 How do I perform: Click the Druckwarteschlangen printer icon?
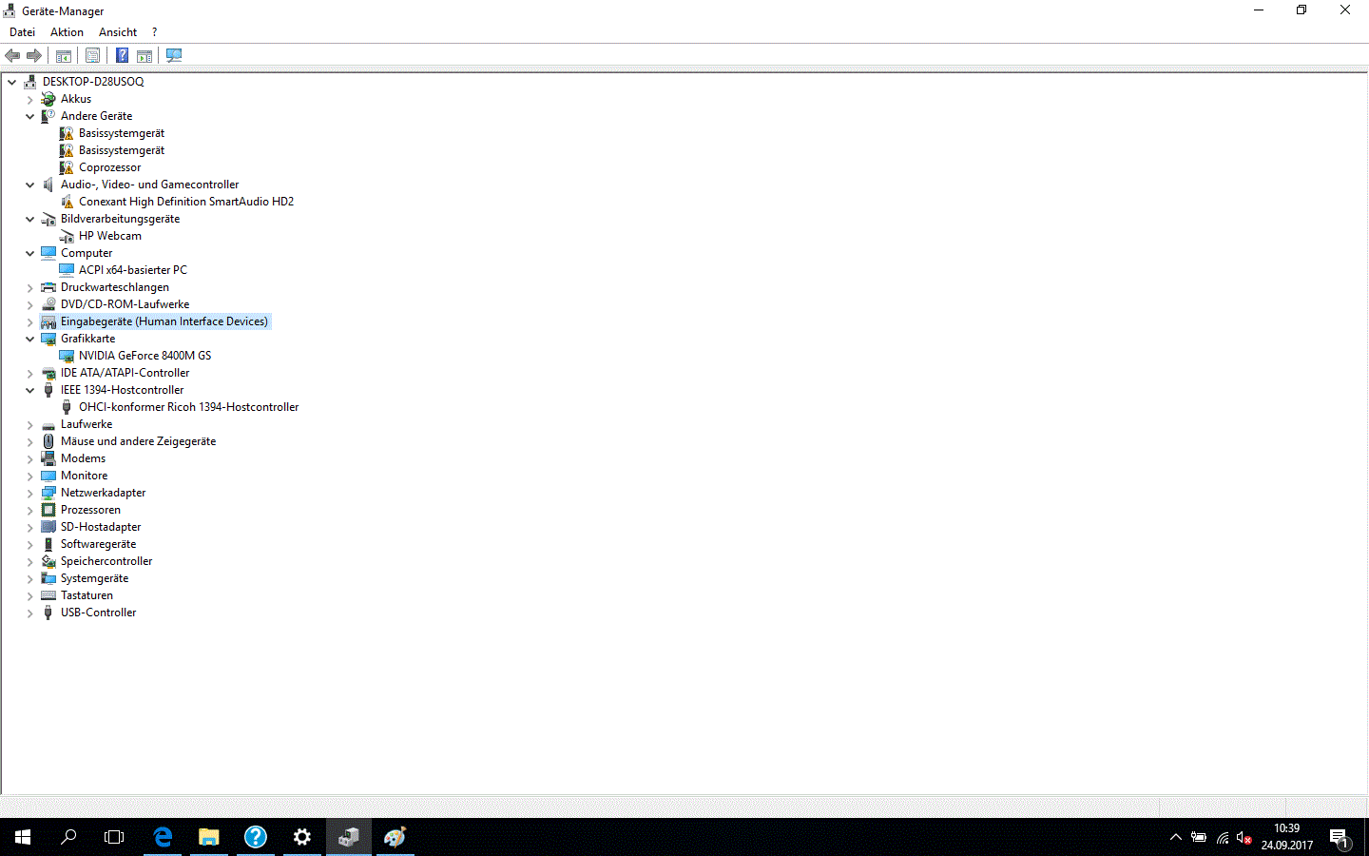(x=48, y=287)
